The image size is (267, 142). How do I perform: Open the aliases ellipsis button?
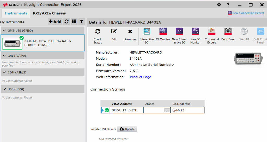pos(167,110)
